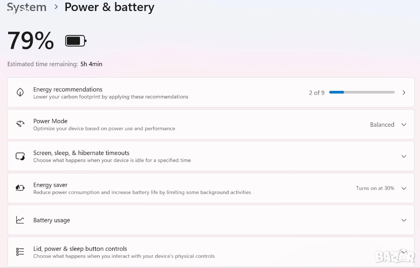This screenshot has width=420, height=268.
Task: Click the Lid, power & sleep button controls label
Action: [x=80, y=249]
